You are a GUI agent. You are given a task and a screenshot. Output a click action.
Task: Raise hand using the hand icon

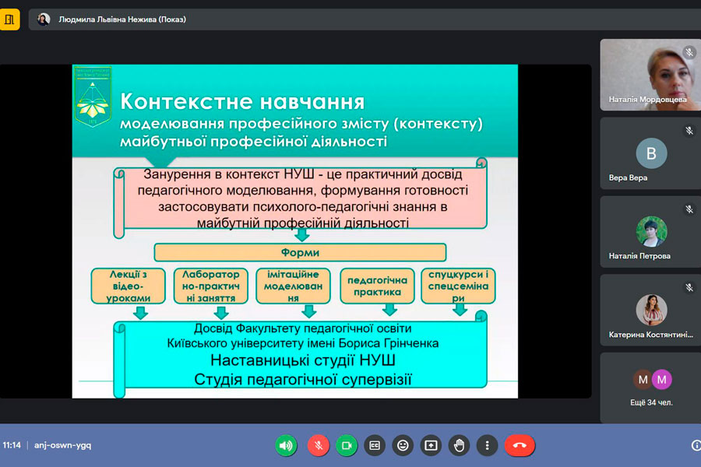pyautogui.click(x=459, y=445)
